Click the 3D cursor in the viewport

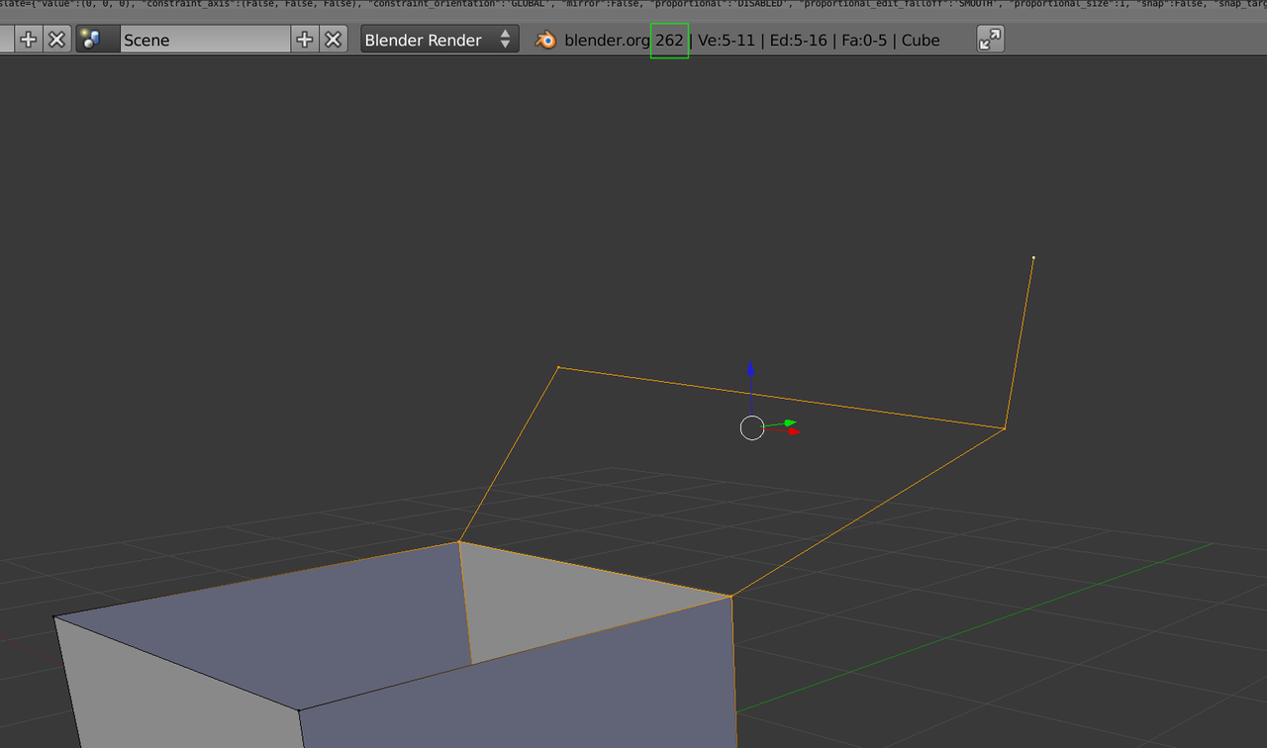point(751,427)
